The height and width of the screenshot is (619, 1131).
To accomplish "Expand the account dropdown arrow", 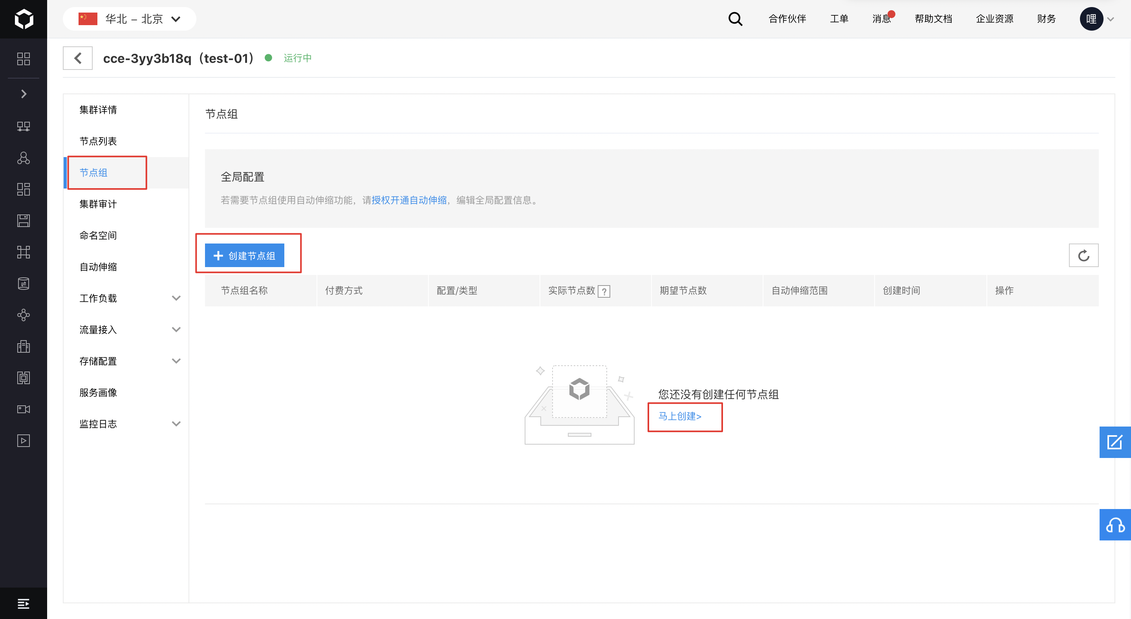I will (x=1111, y=19).
